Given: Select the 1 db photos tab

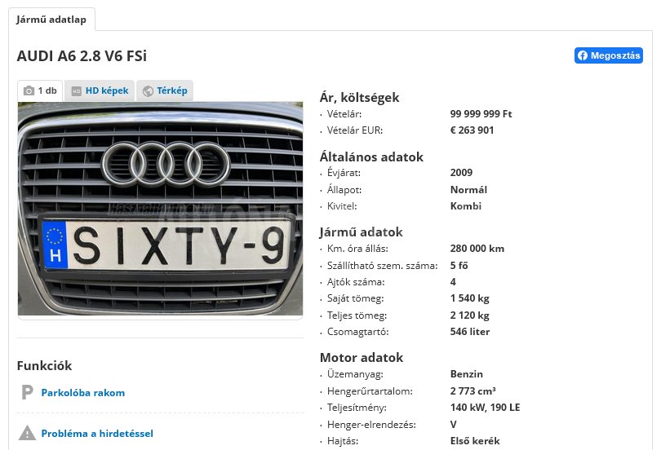Looking at the screenshot, I should 40,91.
